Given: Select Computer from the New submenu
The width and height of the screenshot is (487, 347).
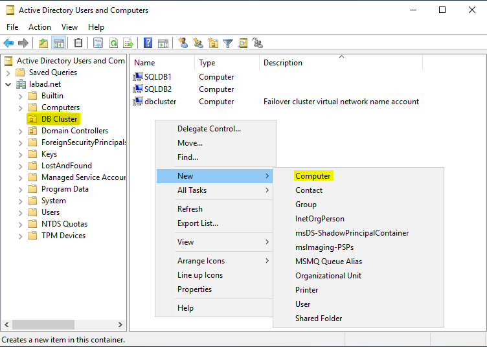Looking at the screenshot, I should click(x=358, y=176).
